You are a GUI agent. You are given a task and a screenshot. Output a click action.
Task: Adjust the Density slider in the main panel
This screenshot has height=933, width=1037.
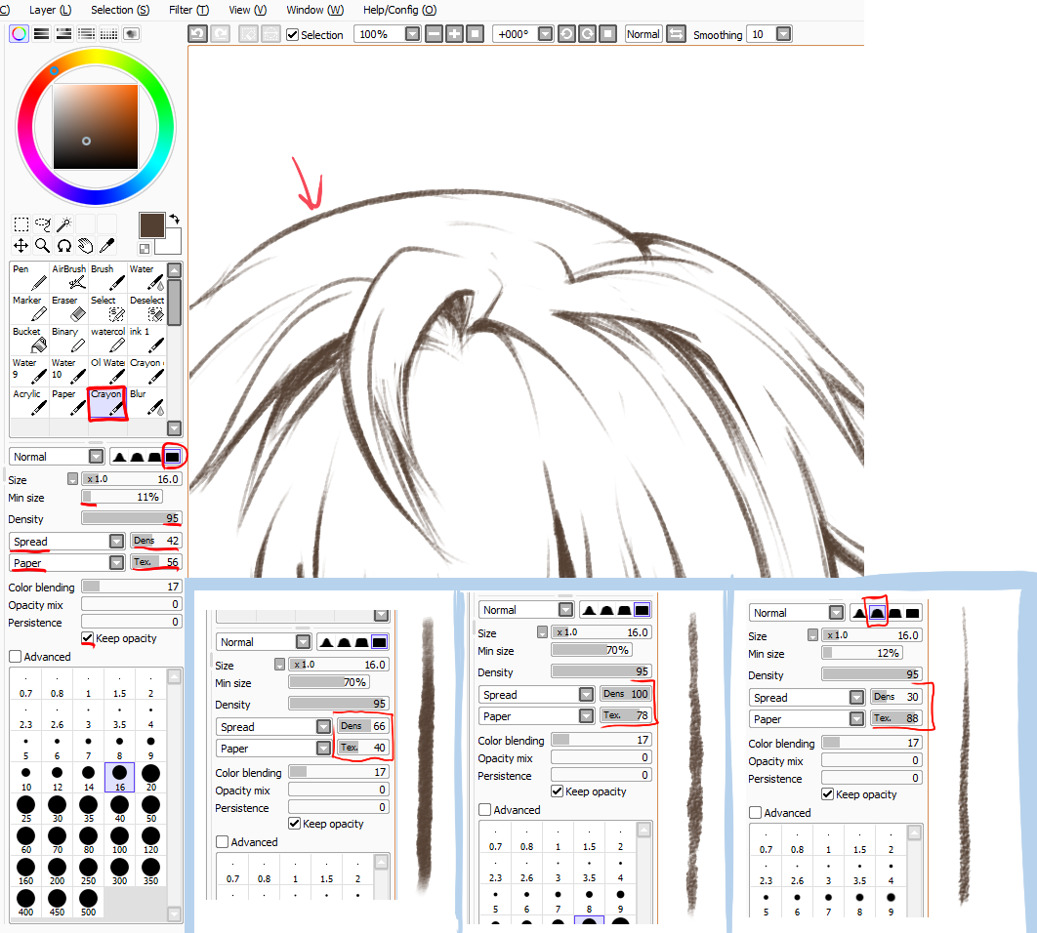[132, 518]
